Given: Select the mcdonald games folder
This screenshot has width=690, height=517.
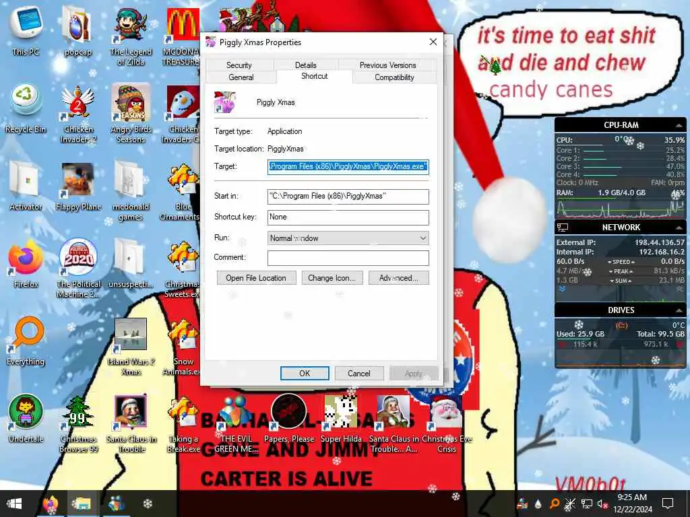Looking at the screenshot, I should [x=130, y=192].
